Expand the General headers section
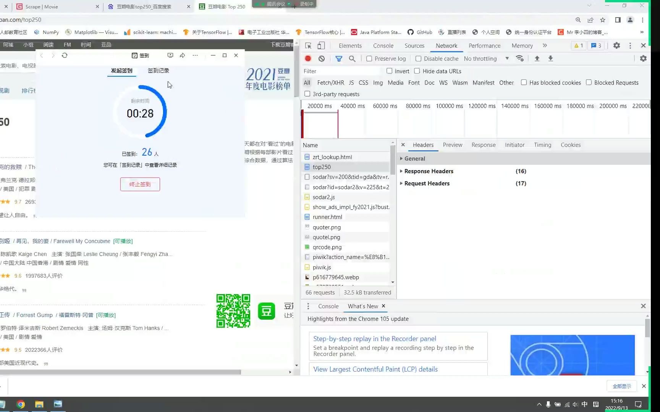This screenshot has width=660, height=412. (414, 159)
